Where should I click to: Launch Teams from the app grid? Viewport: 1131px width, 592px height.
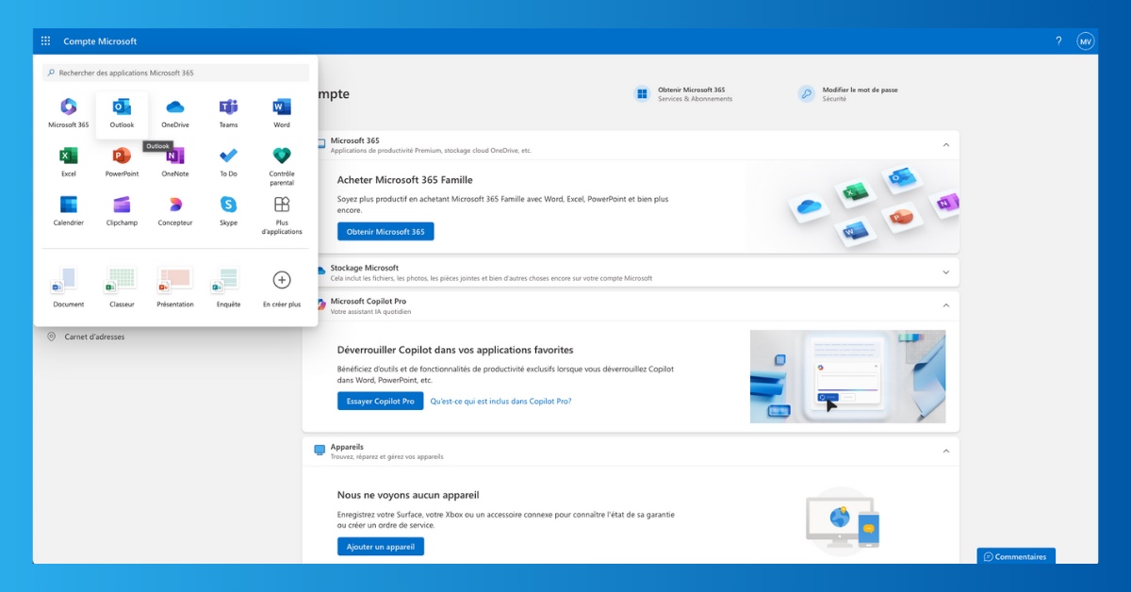[x=228, y=112]
